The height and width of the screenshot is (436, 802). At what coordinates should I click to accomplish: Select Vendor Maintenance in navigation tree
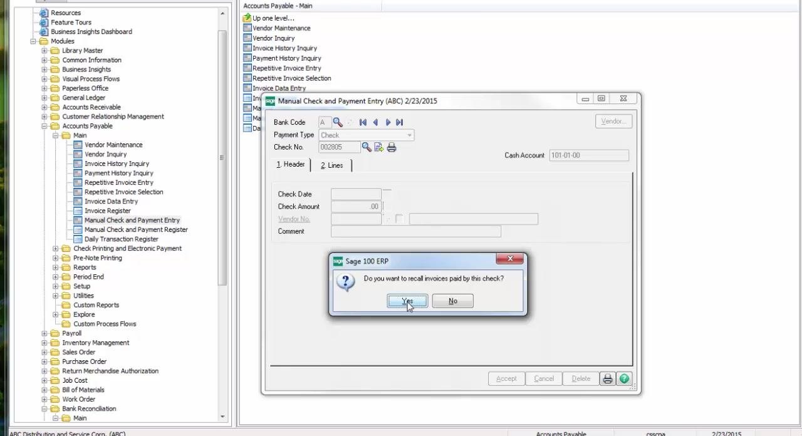tap(113, 145)
